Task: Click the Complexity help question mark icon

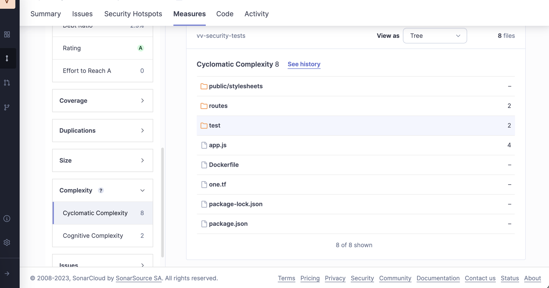Action: (101, 190)
